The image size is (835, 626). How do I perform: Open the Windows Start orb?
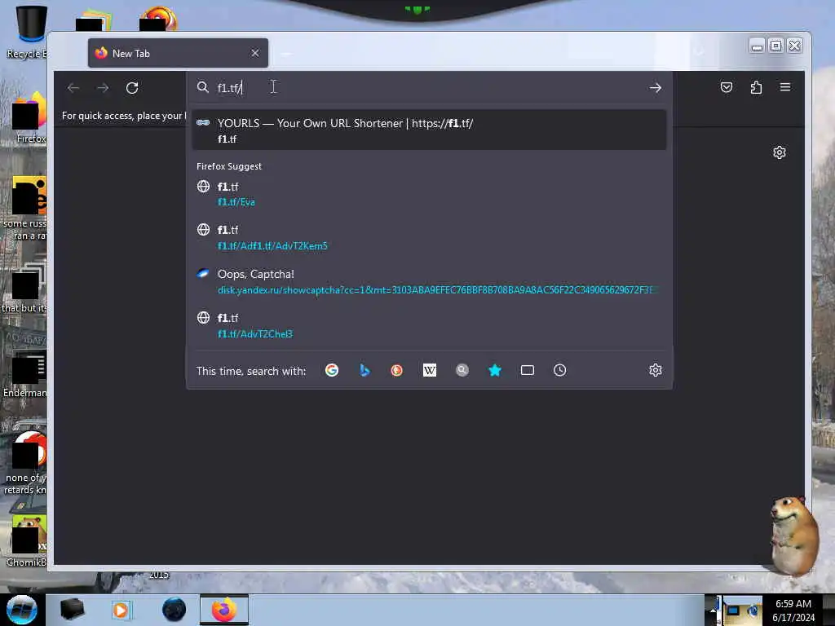point(22,610)
